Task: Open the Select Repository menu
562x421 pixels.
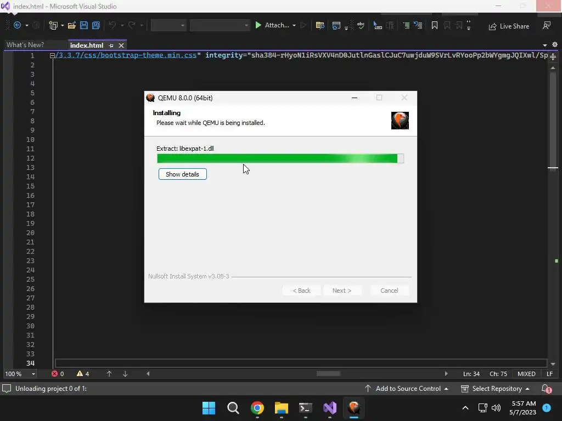Action: coord(496,389)
